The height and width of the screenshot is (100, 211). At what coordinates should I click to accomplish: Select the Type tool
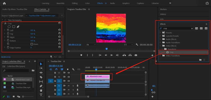tap(41, 95)
